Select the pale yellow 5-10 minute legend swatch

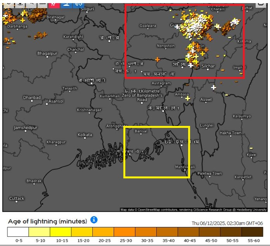(39, 232)
